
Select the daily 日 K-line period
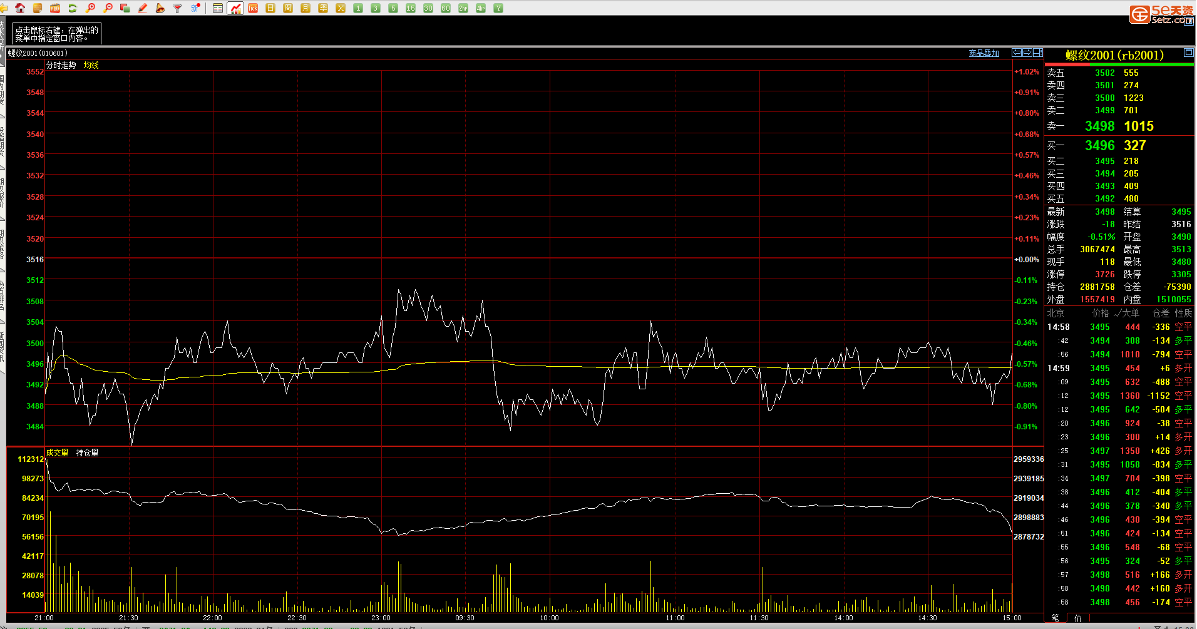[270, 8]
